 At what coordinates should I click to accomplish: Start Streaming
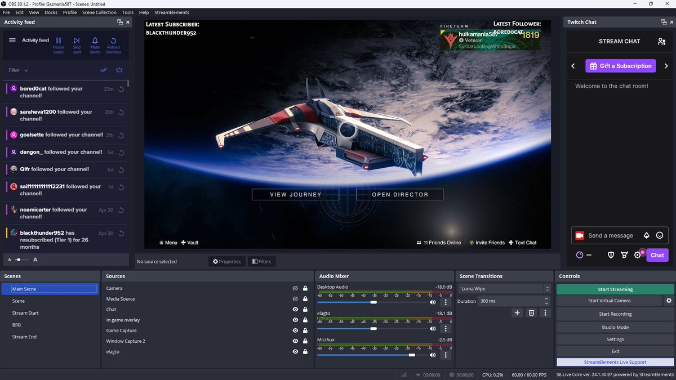pos(615,289)
